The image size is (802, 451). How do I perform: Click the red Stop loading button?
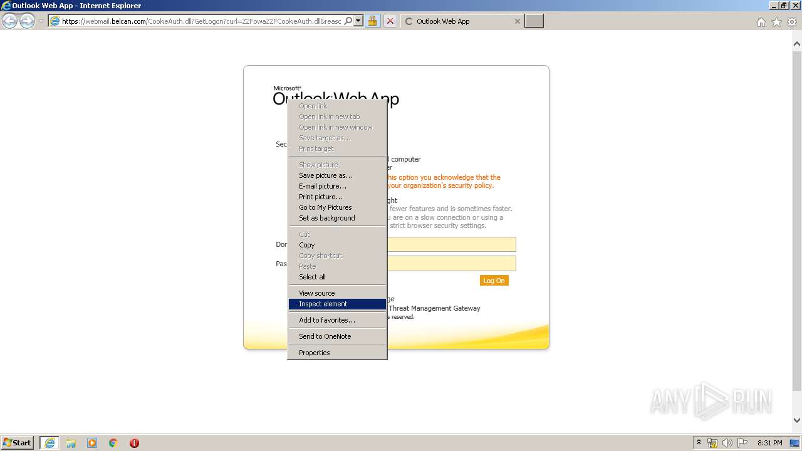click(390, 21)
